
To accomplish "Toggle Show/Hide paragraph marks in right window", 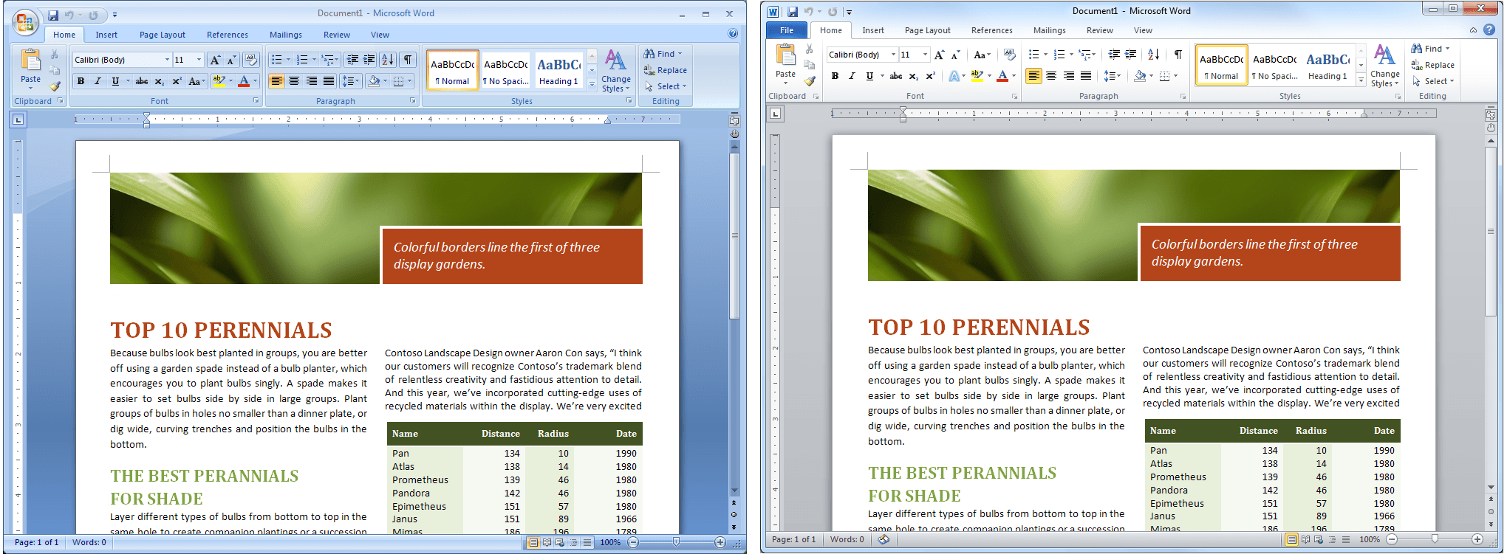I will (1178, 55).
